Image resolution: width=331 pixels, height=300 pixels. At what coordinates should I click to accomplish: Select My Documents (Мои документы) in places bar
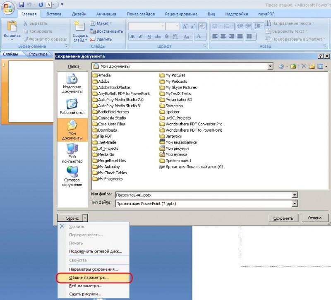coord(72,130)
